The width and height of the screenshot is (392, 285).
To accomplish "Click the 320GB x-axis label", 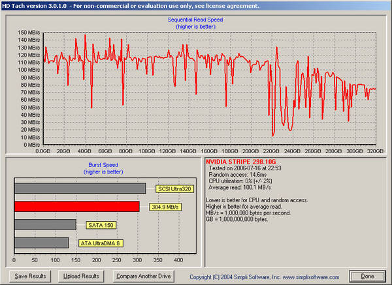I will click(375, 151).
